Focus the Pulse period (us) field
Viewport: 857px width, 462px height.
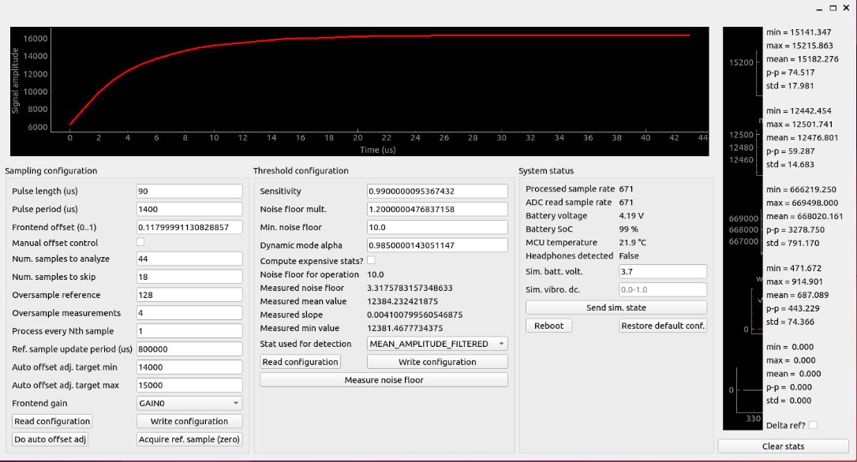189,209
